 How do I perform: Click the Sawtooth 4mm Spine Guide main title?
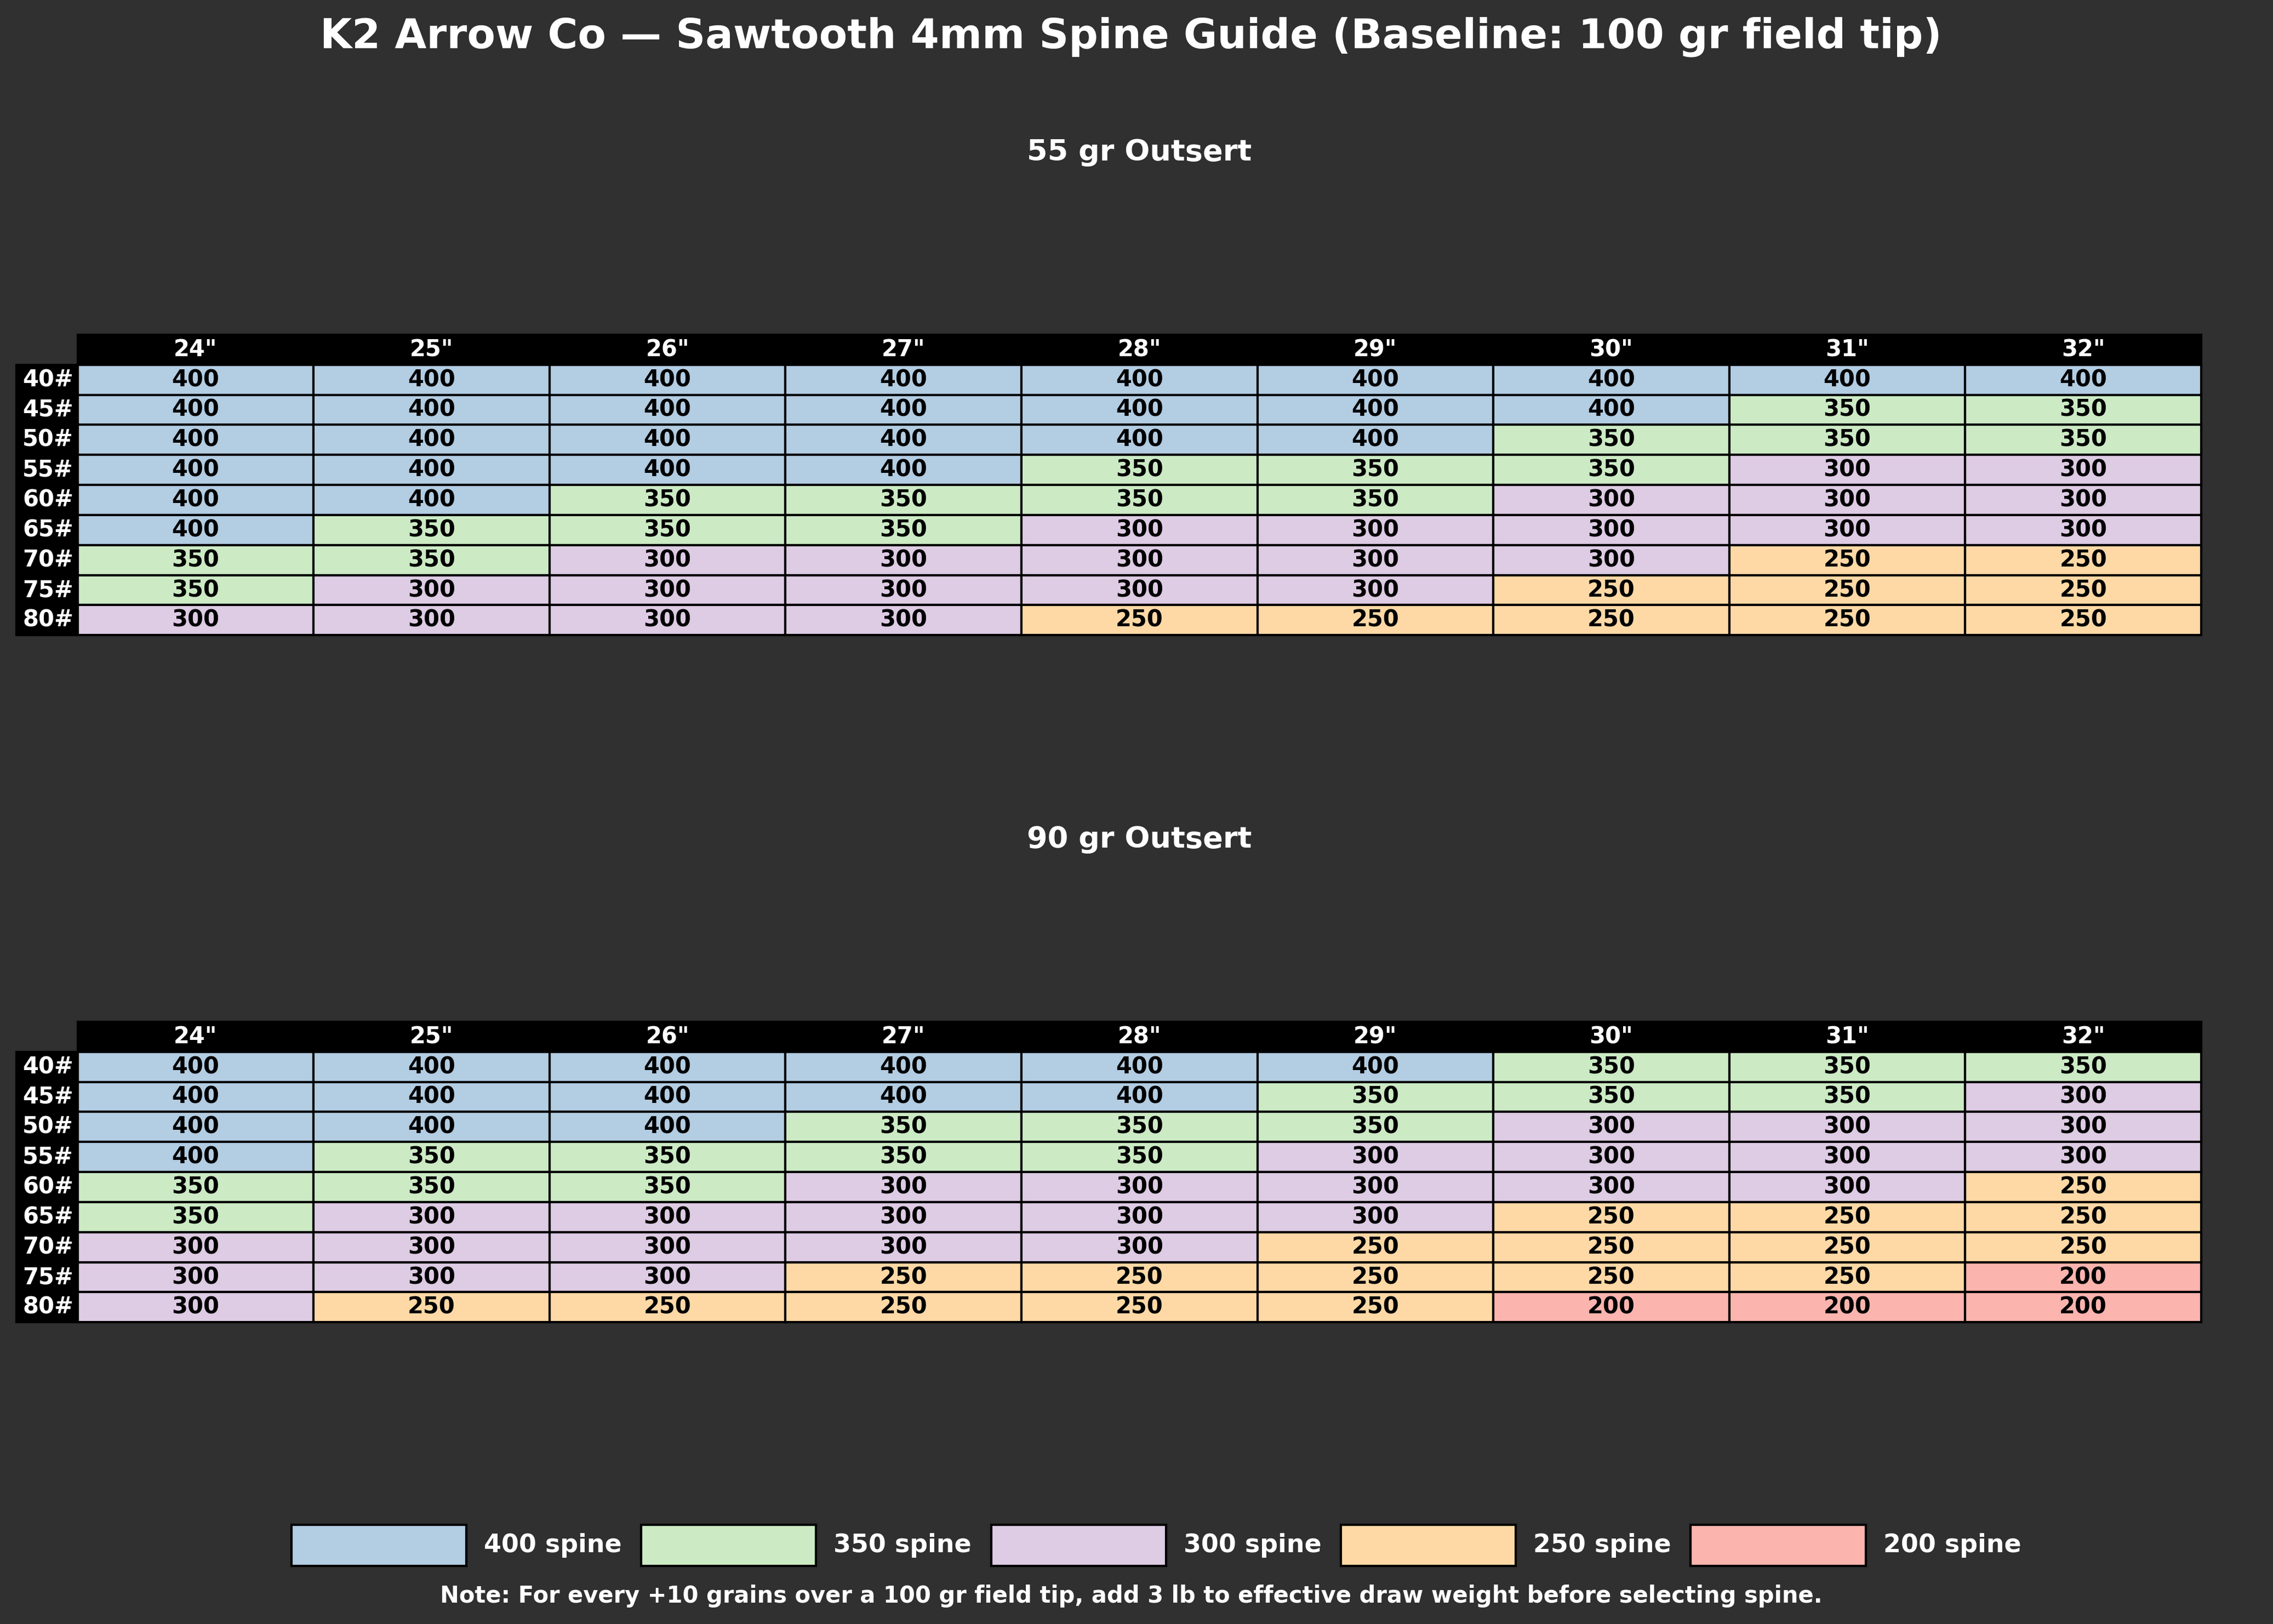click(1130, 35)
